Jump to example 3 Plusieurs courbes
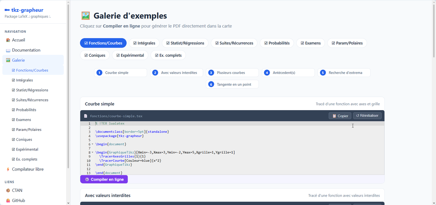 click(233, 73)
